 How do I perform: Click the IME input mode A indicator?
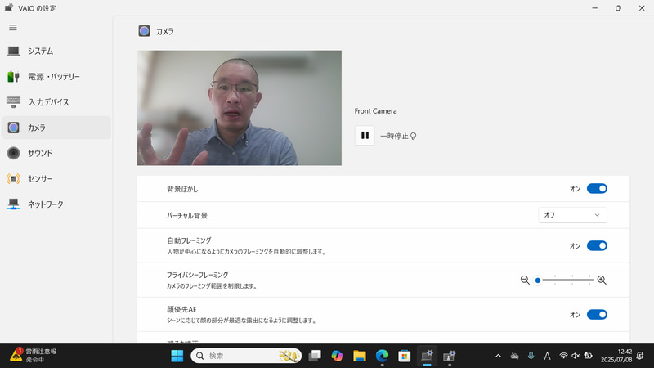click(x=547, y=356)
